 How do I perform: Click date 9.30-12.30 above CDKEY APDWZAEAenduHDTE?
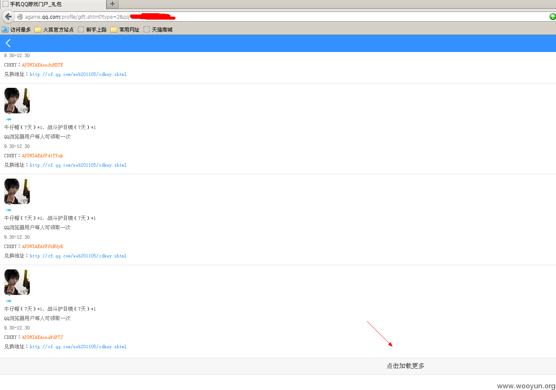(x=17, y=55)
